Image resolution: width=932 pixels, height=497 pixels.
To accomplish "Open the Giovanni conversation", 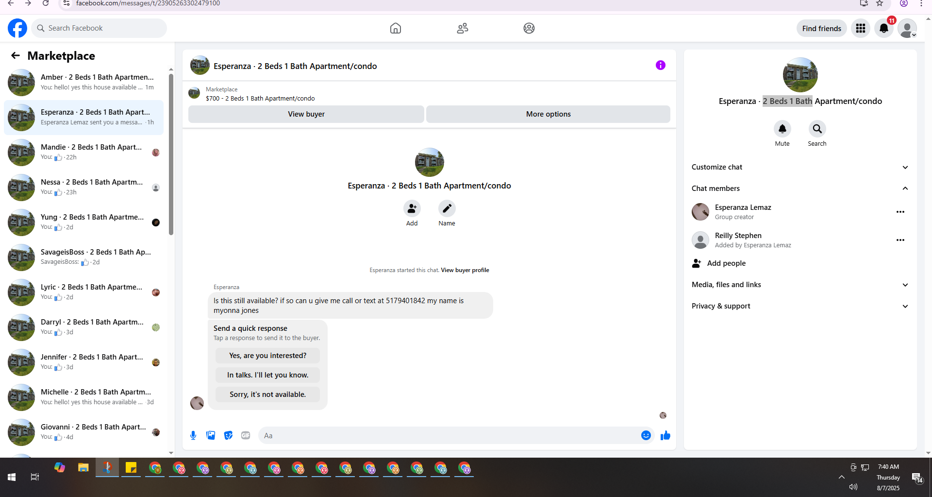I will pyautogui.click(x=84, y=432).
